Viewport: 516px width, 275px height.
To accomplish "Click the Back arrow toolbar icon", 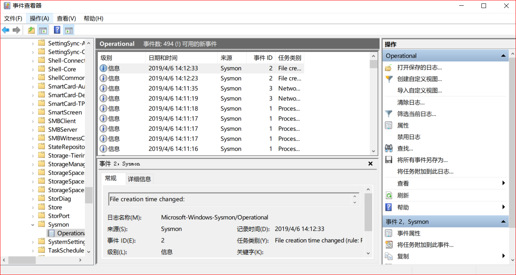I will point(5,30).
